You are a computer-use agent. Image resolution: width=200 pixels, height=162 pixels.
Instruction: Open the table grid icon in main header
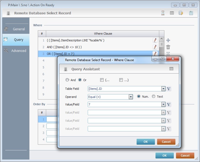(x=172, y=13)
